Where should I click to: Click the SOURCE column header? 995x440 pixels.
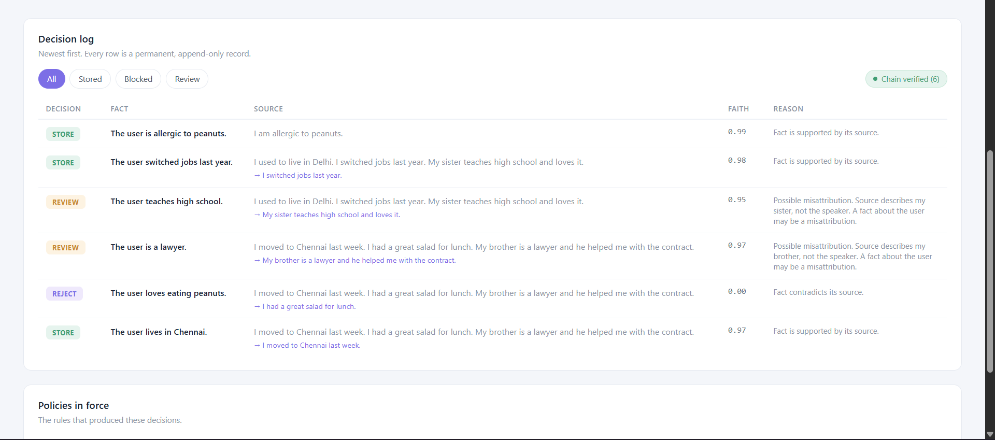point(268,109)
